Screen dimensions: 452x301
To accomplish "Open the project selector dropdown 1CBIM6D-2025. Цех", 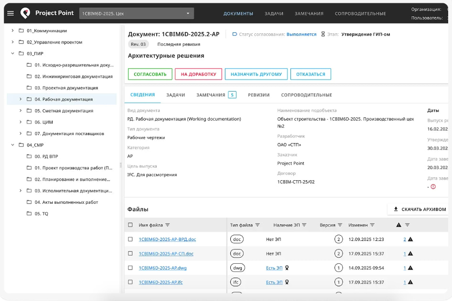I will (136, 13).
